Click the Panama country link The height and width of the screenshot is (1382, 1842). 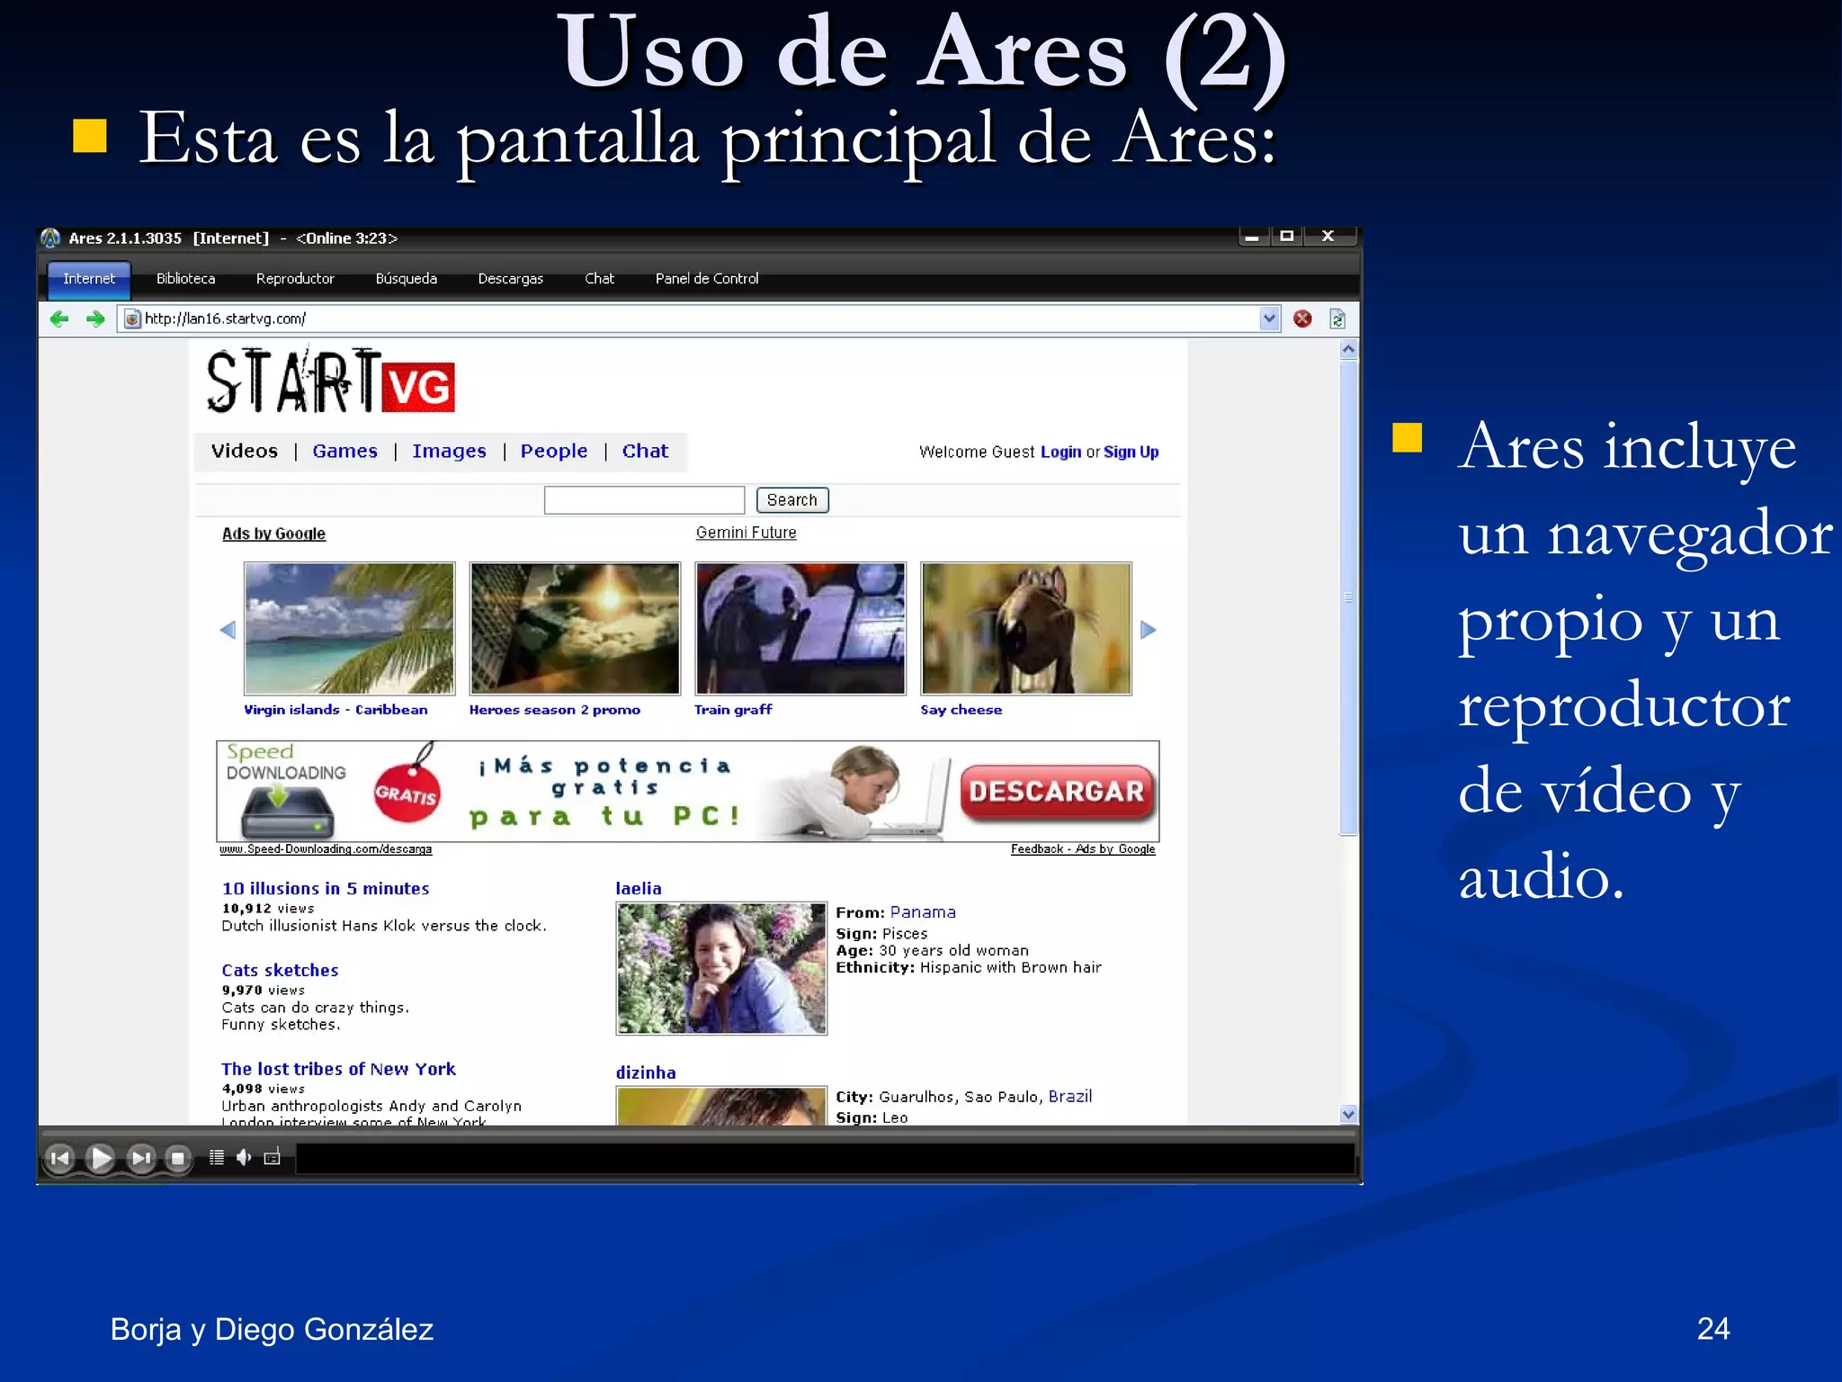(x=923, y=912)
